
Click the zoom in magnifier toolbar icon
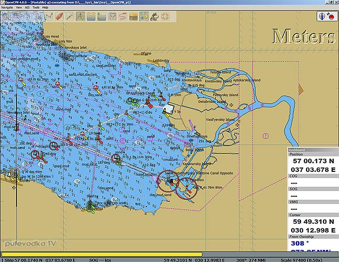5,16
